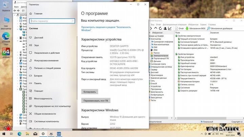This screenshot has width=244, height=137.
Task: Collapse the processors node in Device Manager
Action: 18,89
